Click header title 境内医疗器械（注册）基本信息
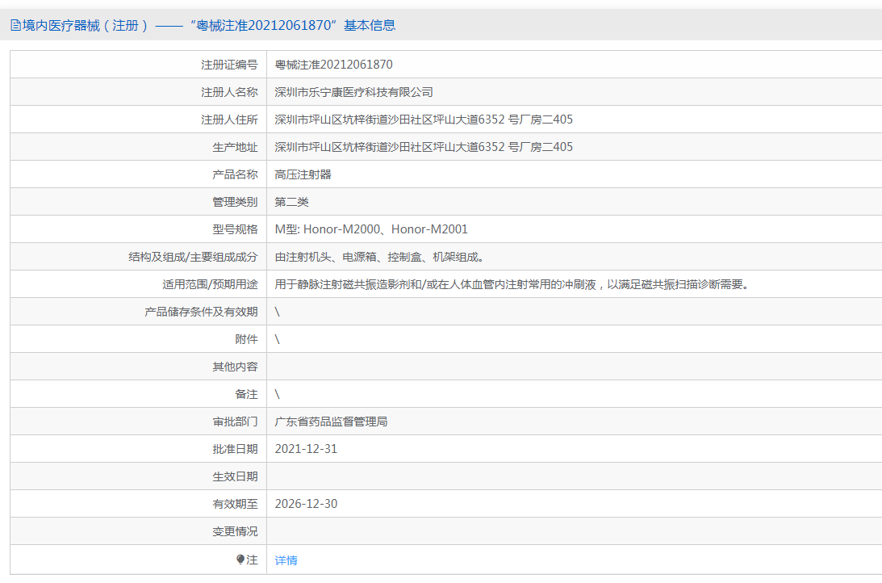 point(203,25)
